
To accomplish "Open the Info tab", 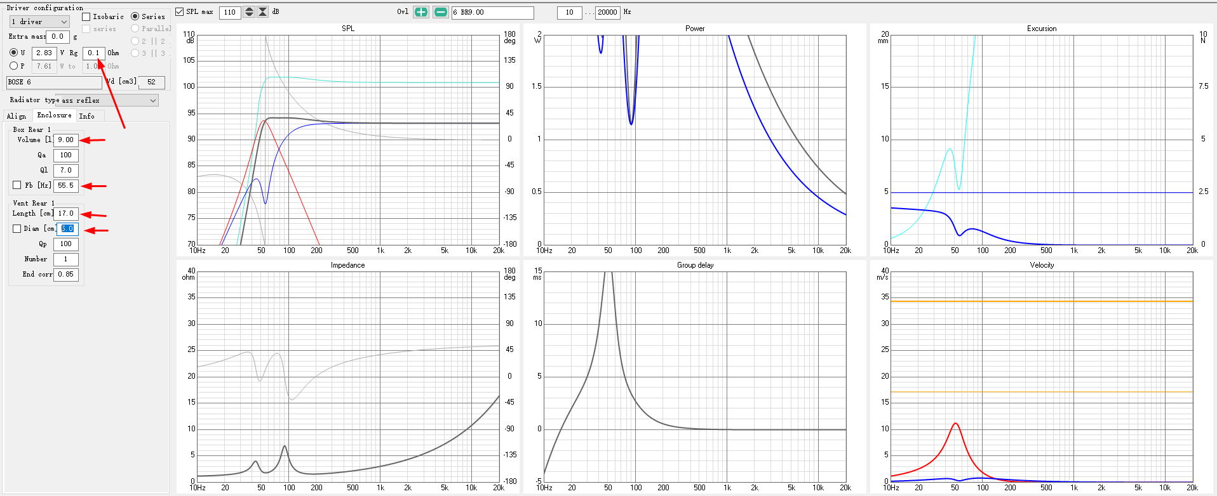I will click(x=87, y=116).
